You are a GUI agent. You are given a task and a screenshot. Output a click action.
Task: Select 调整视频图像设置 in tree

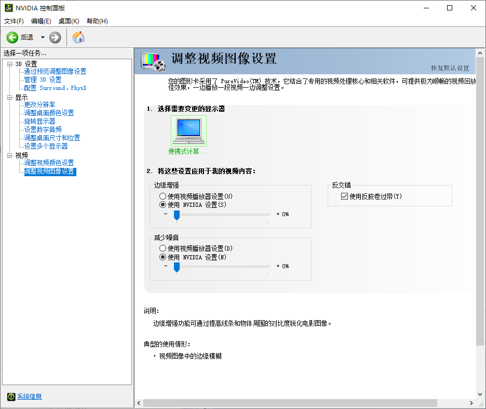click(x=50, y=171)
